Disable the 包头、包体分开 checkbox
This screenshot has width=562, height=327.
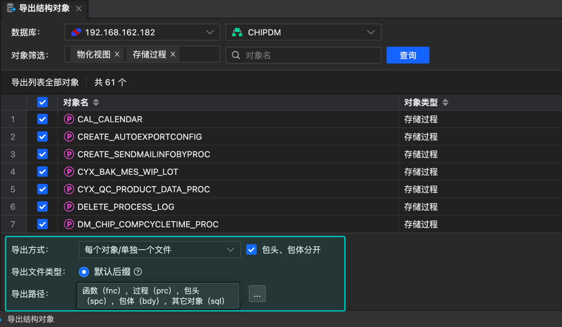click(x=252, y=249)
